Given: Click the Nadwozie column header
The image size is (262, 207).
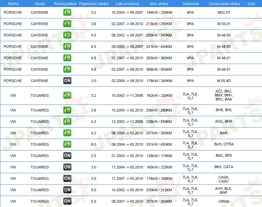Looking at the screenshot, I should pyautogui.click(x=191, y=4).
